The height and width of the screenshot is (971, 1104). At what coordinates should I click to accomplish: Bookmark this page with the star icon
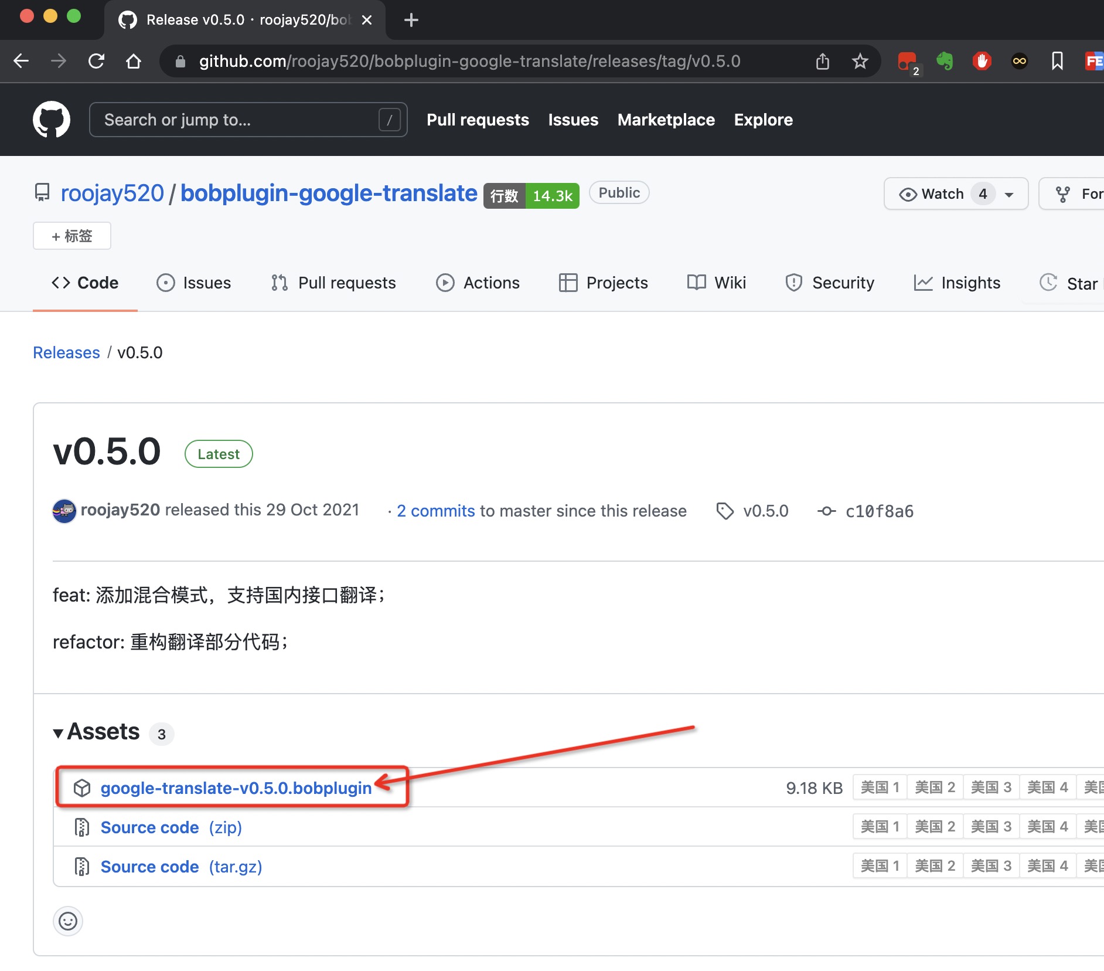tap(860, 61)
